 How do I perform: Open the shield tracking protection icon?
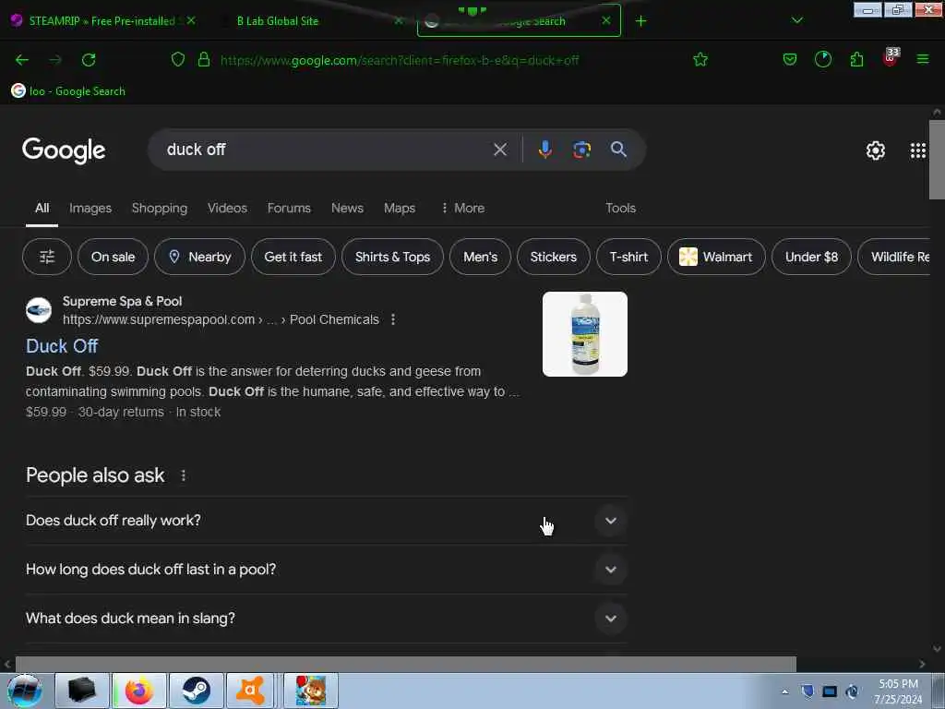178,60
